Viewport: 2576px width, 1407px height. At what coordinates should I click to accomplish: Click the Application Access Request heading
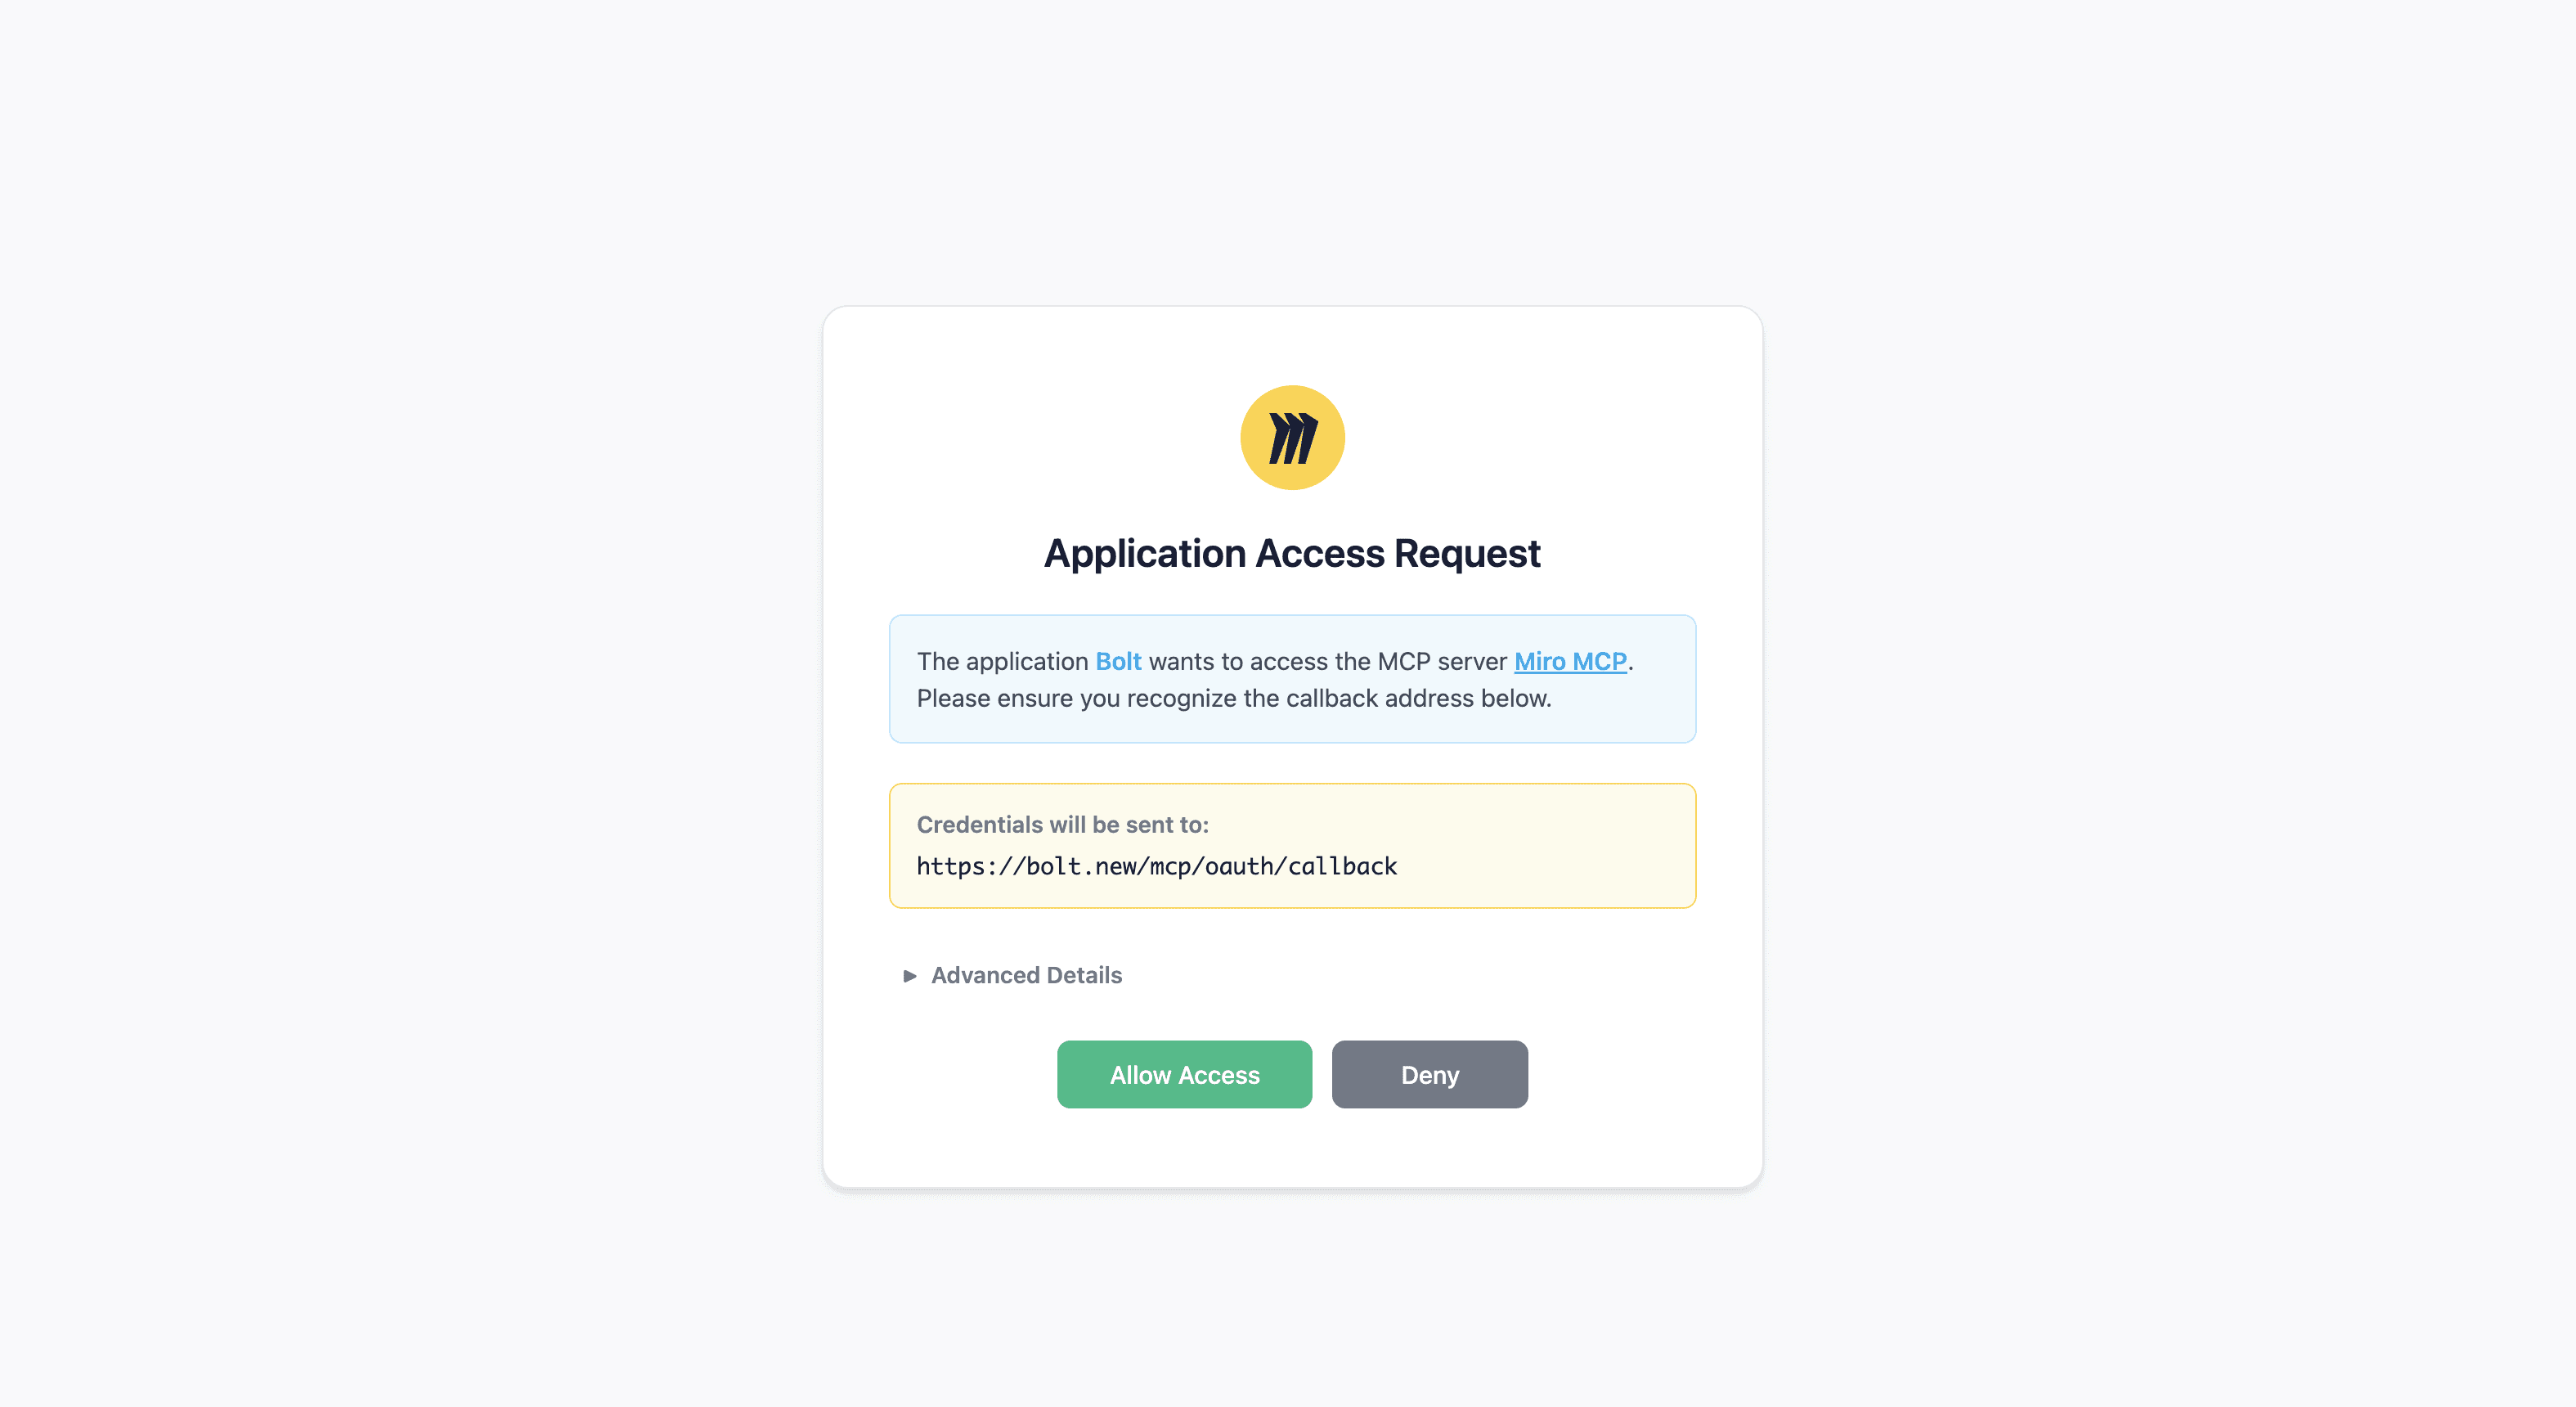[1292, 553]
